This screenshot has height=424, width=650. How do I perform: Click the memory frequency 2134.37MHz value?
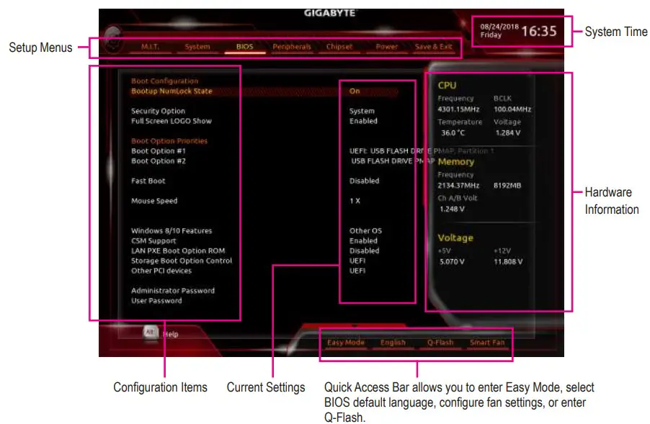click(x=458, y=186)
